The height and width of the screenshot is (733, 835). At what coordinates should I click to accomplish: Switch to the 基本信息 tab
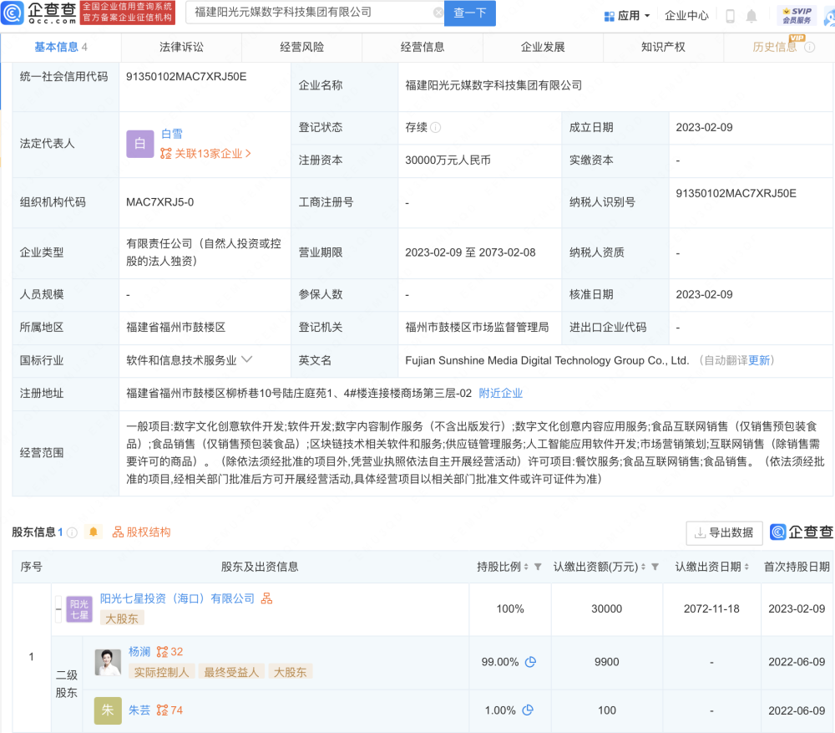coord(61,47)
